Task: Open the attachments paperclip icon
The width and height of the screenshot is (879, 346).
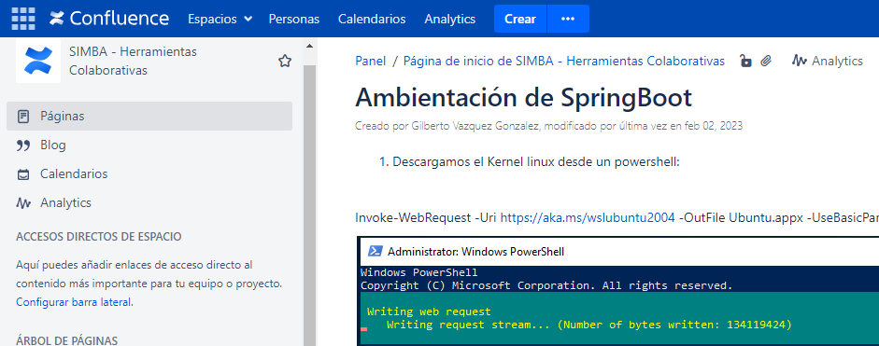Action: [766, 61]
